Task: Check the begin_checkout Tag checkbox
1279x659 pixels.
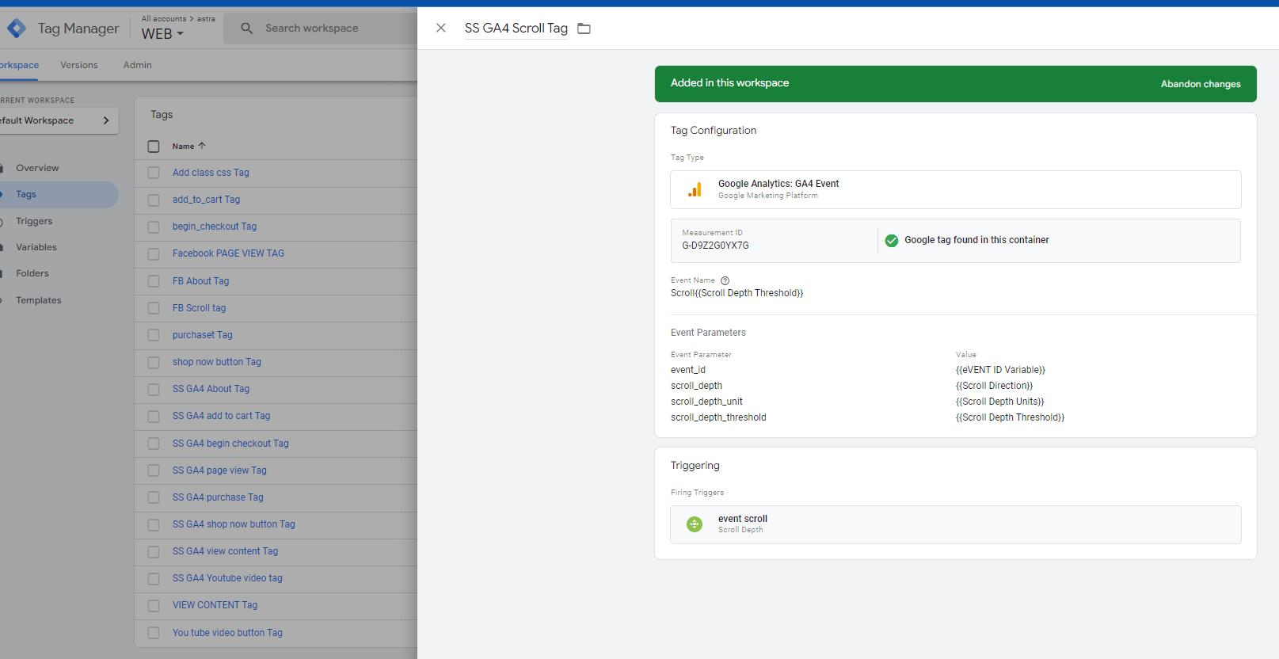Action: tap(154, 227)
